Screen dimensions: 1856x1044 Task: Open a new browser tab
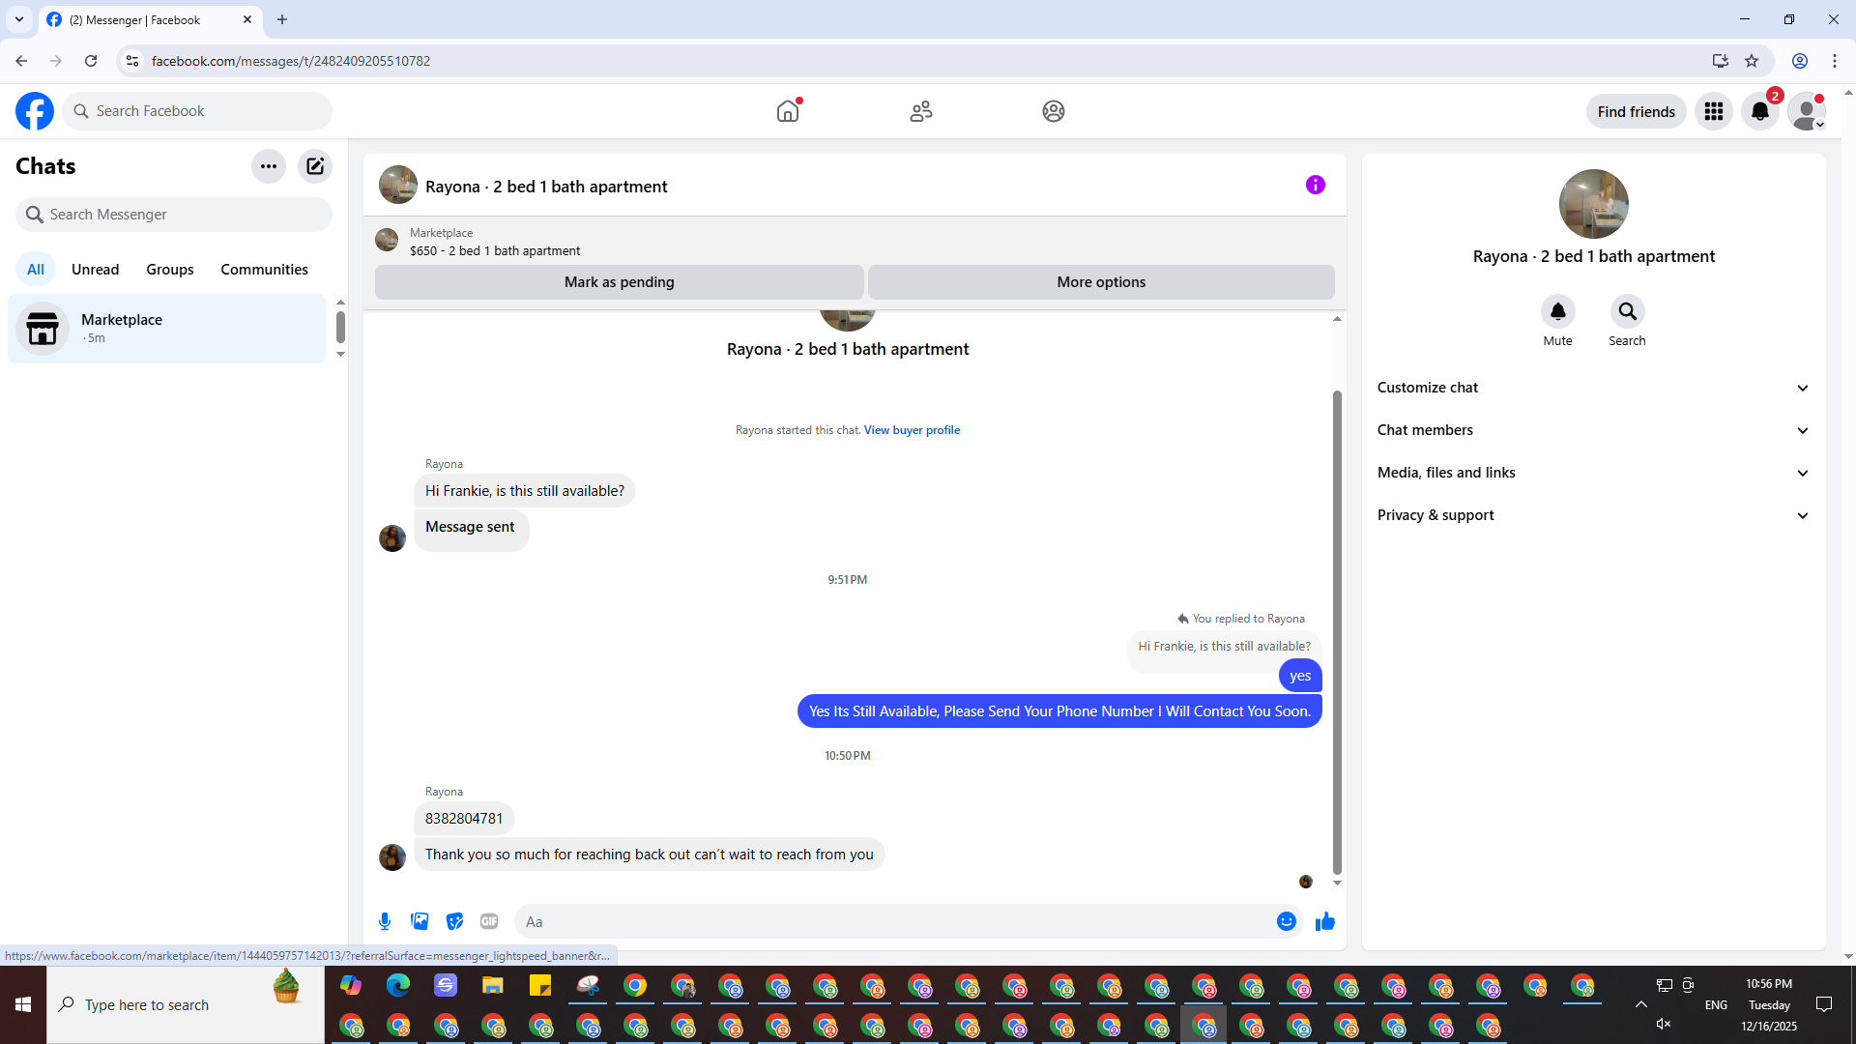pos(282,19)
